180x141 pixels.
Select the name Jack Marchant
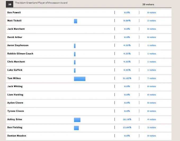pyautogui.click(x=16, y=29)
